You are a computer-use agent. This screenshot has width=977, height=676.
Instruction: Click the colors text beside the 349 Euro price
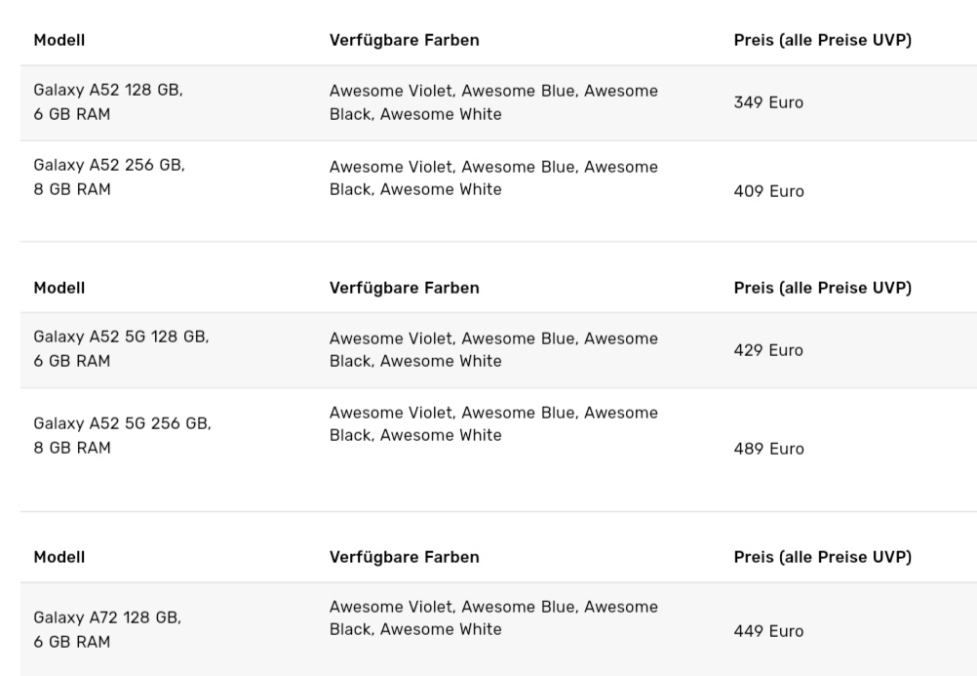pos(493,102)
